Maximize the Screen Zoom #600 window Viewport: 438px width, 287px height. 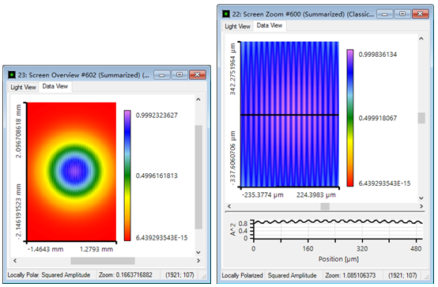click(x=402, y=14)
